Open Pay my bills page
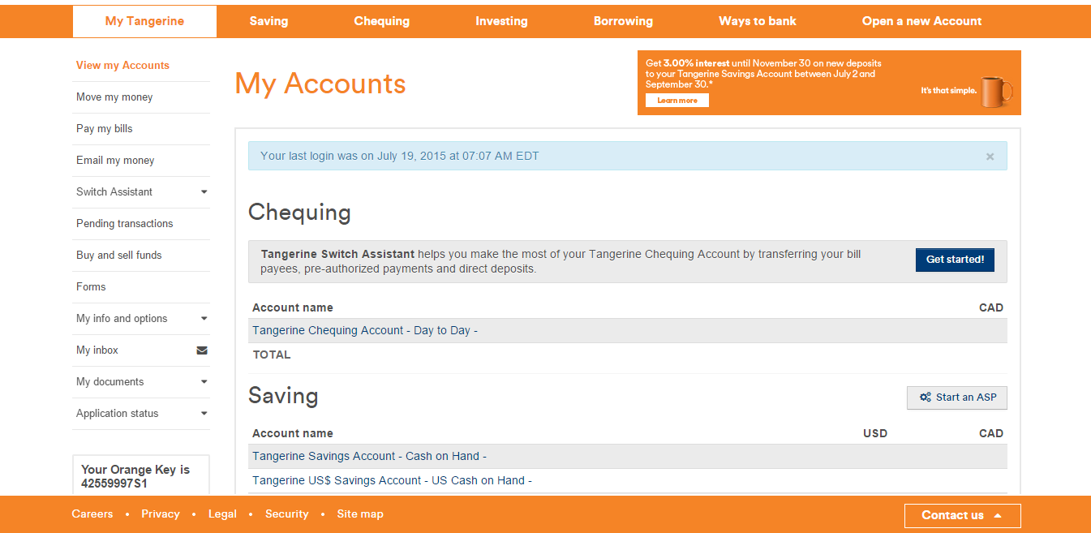The height and width of the screenshot is (533, 1091). tap(104, 129)
